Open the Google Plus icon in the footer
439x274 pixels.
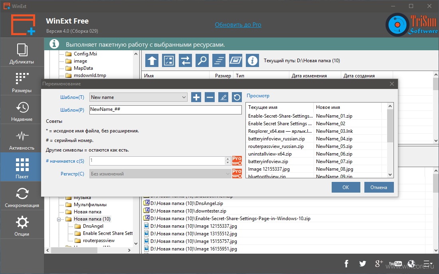pos(378,263)
